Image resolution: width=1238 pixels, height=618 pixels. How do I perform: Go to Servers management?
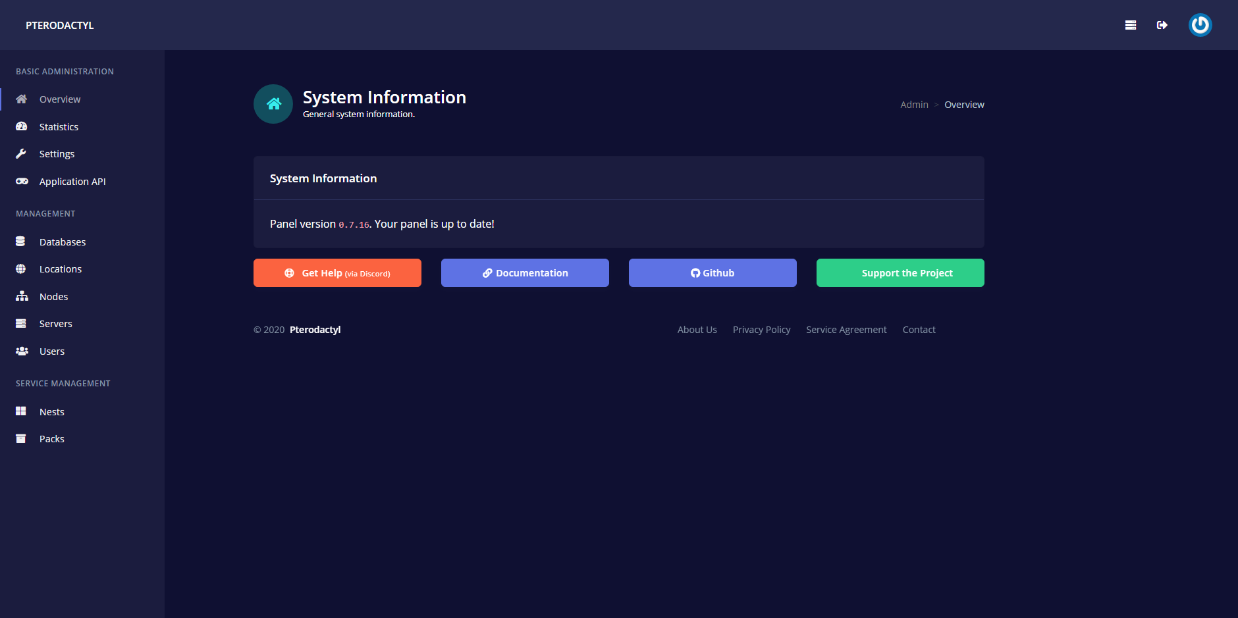click(x=82, y=324)
